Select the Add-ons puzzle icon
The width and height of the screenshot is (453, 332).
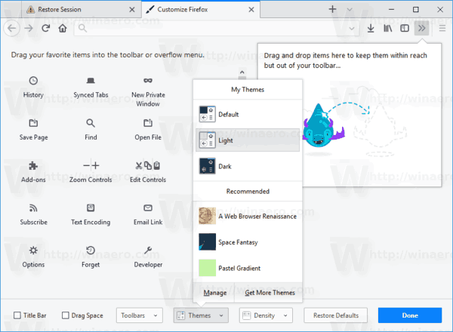click(x=33, y=165)
